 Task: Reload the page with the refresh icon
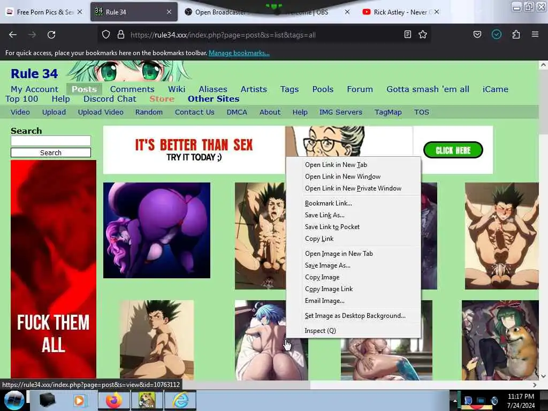(x=51, y=35)
